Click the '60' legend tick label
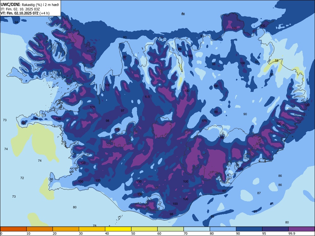The width and height of the screenshot is (315, 236). [159, 233]
